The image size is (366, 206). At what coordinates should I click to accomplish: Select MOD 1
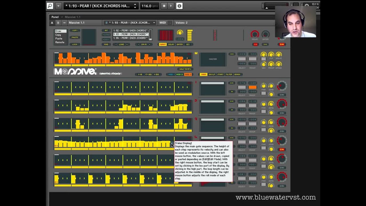(x=171, y=74)
